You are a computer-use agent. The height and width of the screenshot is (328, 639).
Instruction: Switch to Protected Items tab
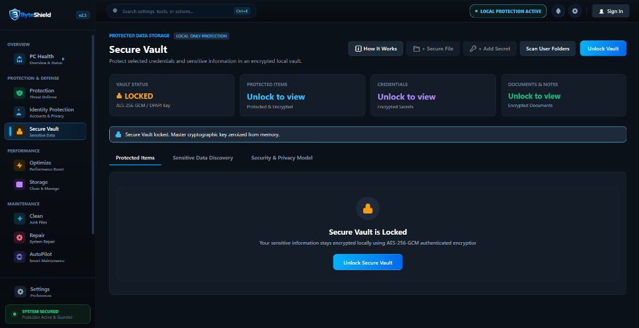[135, 157]
